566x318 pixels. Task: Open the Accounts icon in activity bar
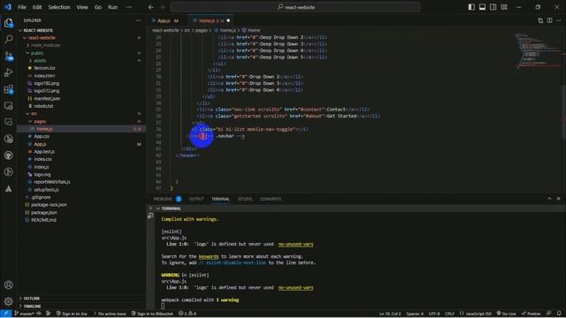point(8,284)
